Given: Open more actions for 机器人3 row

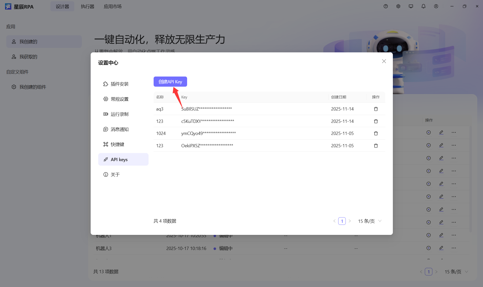Looking at the screenshot, I should [x=454, y=248].
